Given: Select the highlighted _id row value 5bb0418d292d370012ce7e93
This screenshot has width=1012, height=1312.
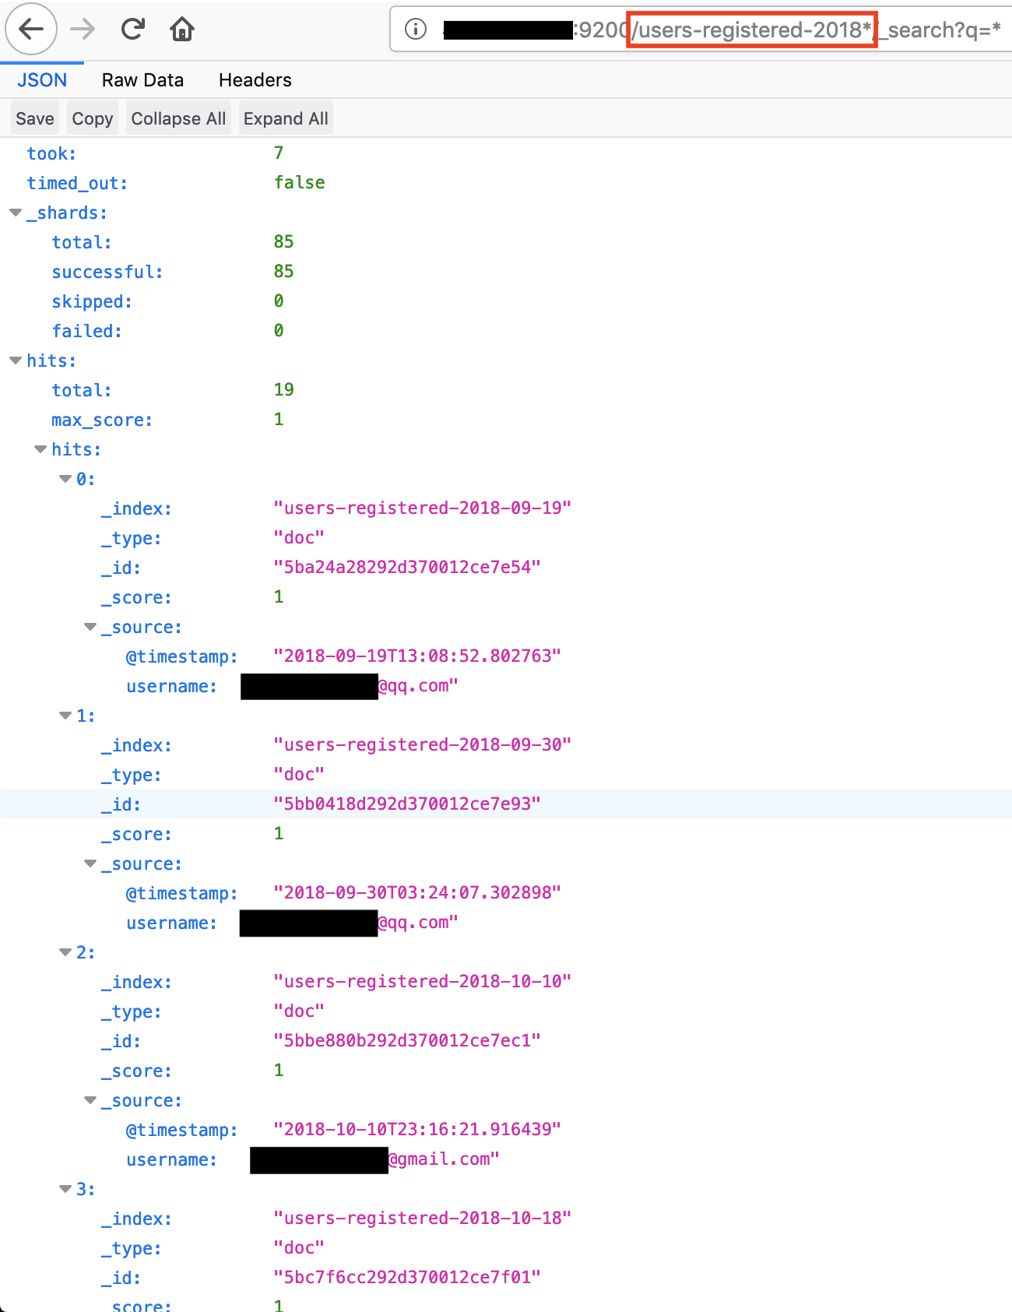Looking at the screenshot, I should (x=406, y=804).
